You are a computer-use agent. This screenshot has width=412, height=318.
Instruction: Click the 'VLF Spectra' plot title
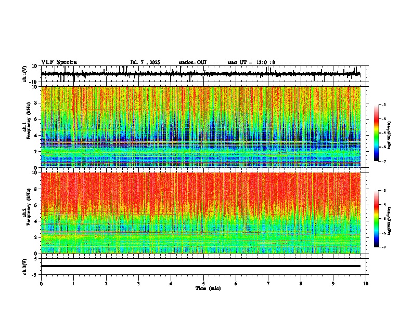(59, 62)
